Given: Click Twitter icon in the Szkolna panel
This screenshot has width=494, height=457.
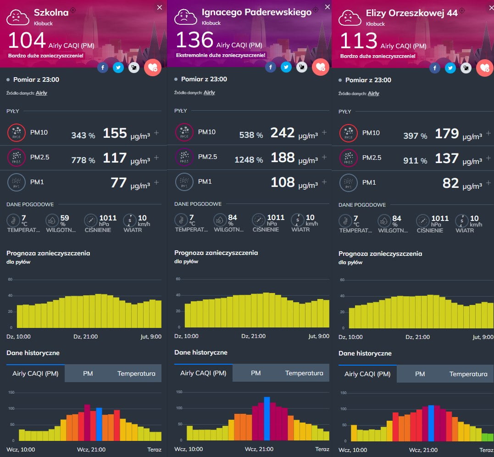Looking at the screenshot, I should tap(118, 68).
